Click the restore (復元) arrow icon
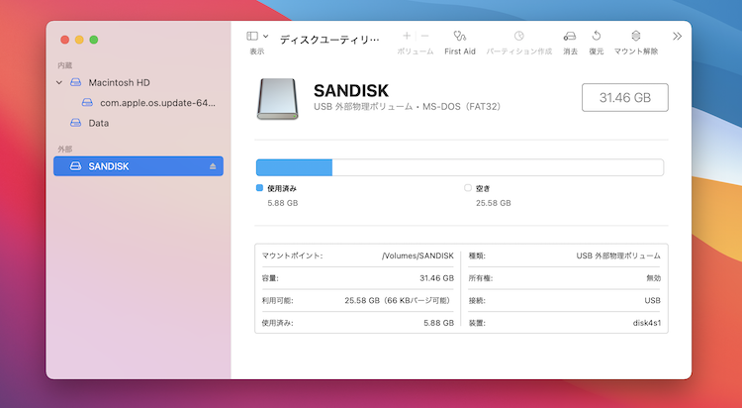The width and height of the screenshot is (742, 408). (x=597, y=36)
